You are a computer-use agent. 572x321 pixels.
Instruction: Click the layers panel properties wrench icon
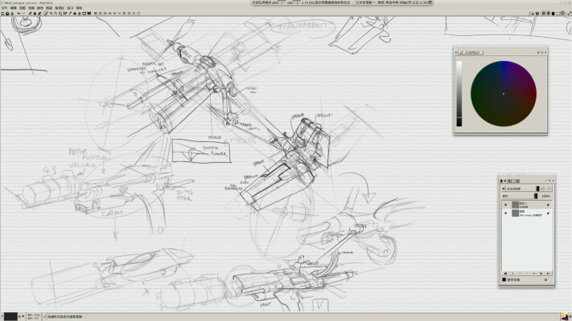[x=545, y=181]
